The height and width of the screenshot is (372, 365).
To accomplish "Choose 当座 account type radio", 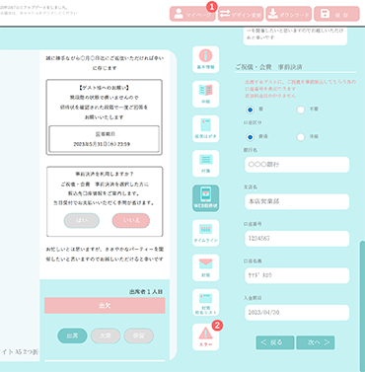I will point(301,137).
